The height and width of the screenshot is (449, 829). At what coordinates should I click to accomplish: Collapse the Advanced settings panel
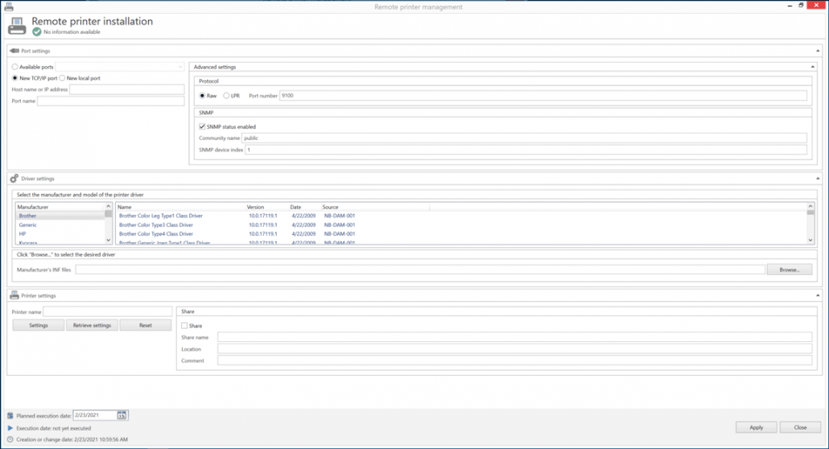pos(813,67)
